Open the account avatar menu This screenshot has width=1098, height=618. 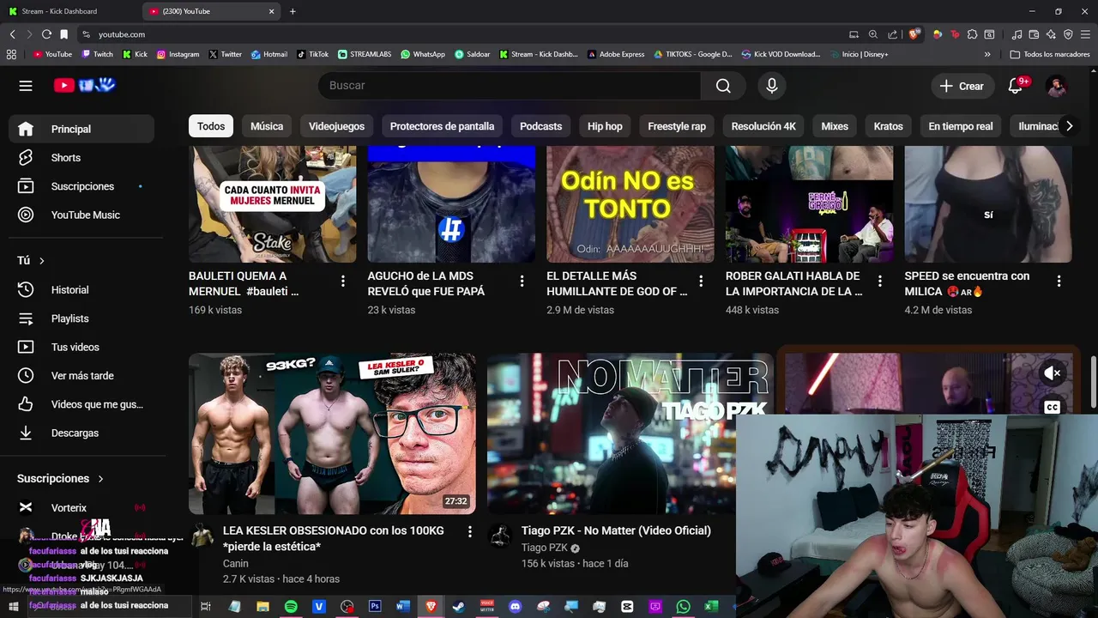1056,86
